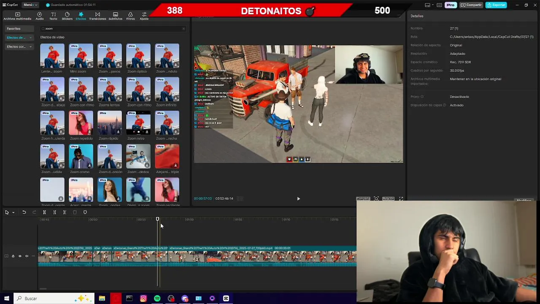The image size is (540, 304).
Task: Play the preview video
Action: tap(298, 198)
